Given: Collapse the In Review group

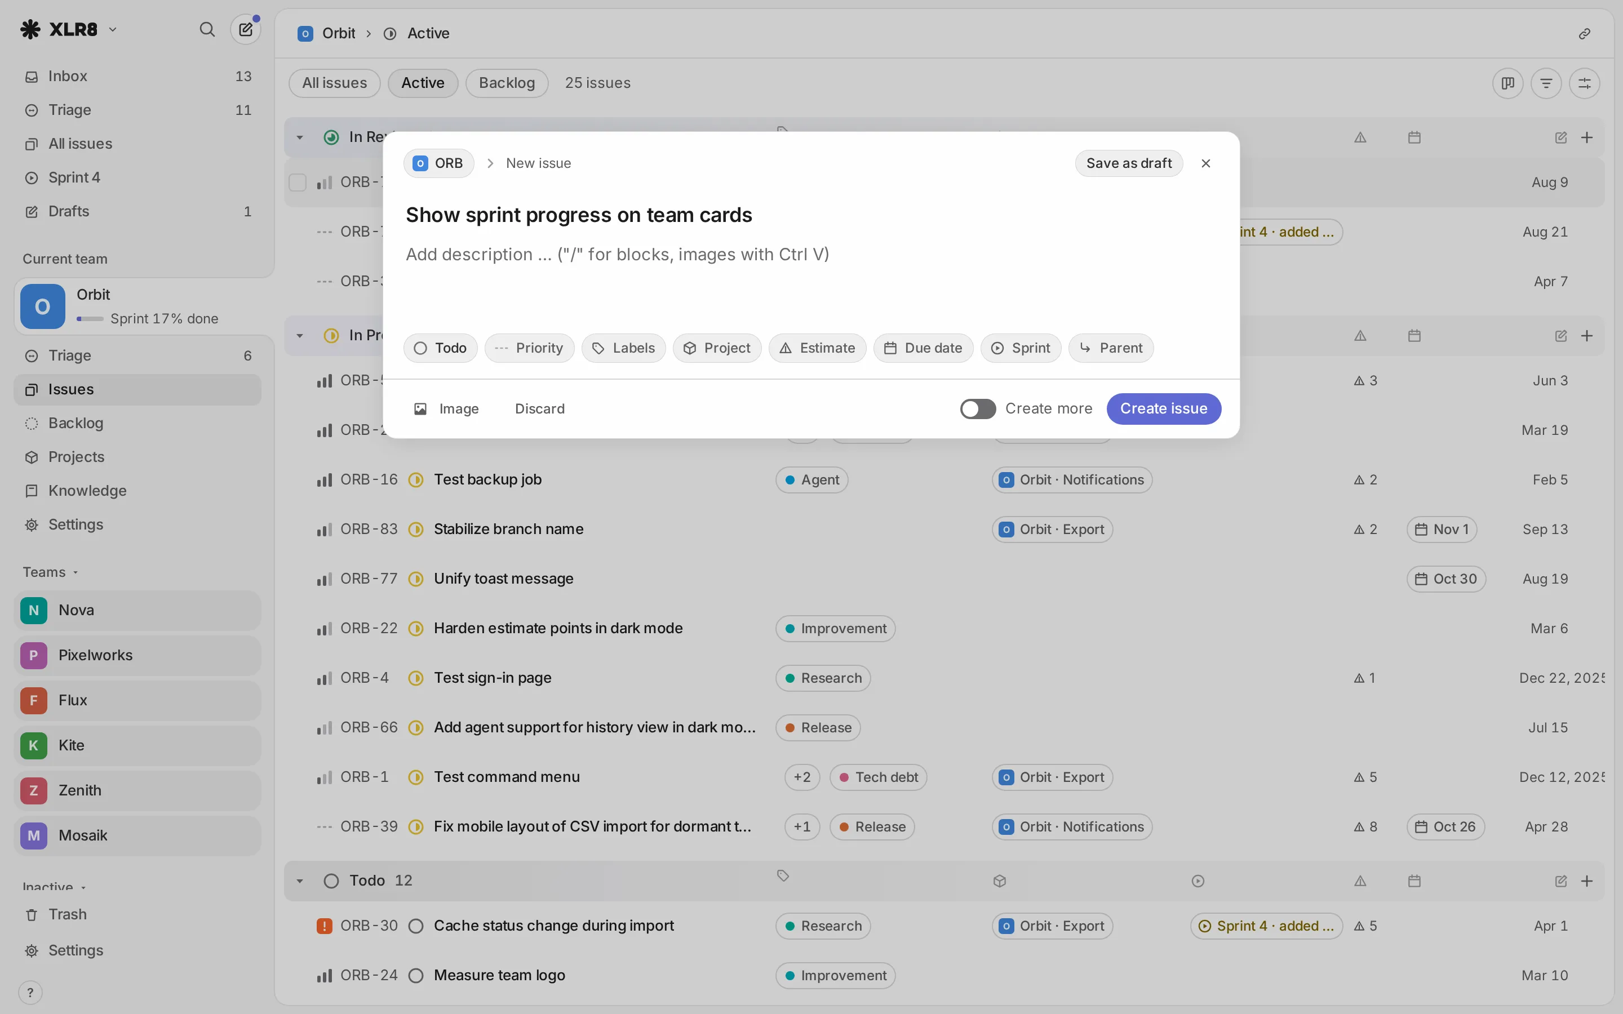Looking at the screenshot, I should pyautogui.click(x=300, y=137).
